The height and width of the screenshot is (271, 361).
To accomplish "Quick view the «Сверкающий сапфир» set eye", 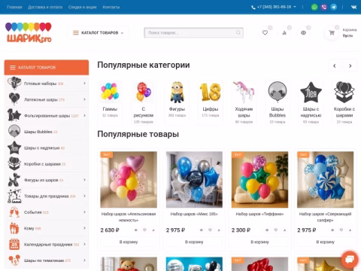I will point(332,230).
